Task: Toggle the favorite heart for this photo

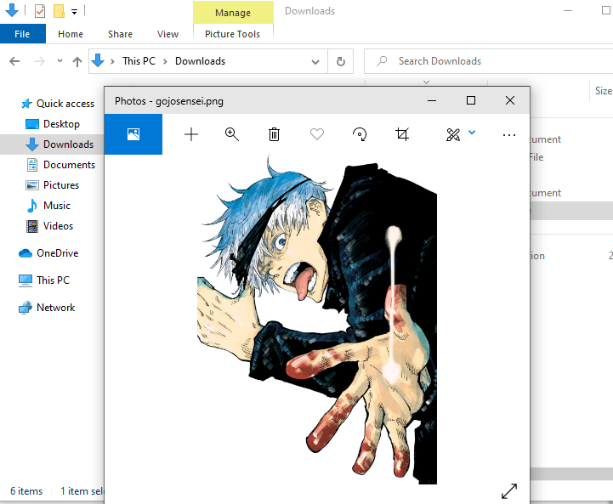Action: coord(317,134)
